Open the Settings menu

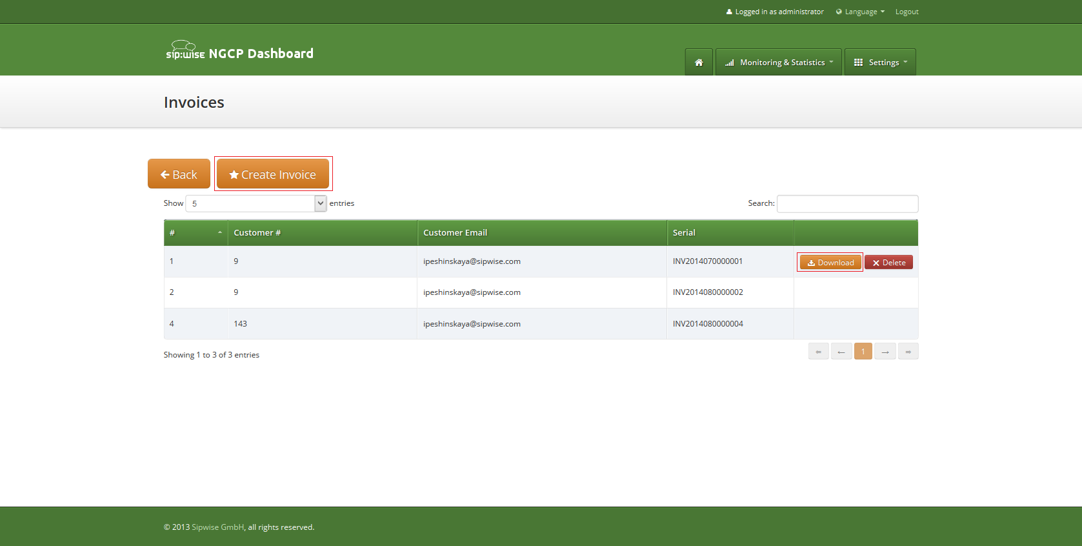[x=880, y=62]
